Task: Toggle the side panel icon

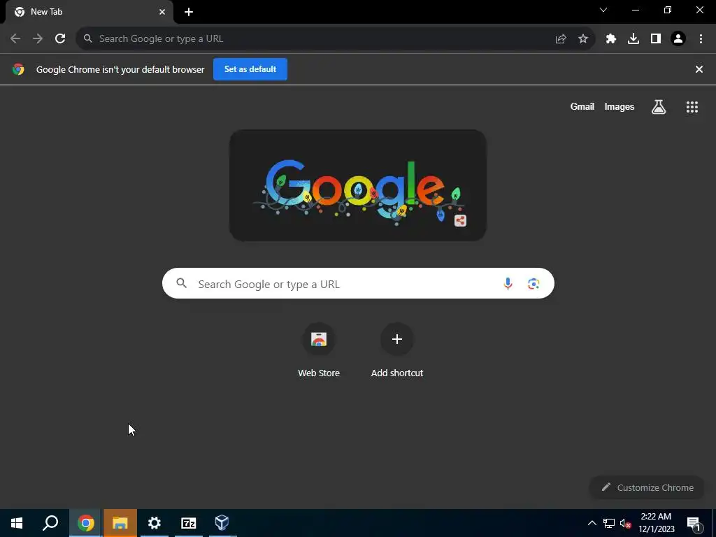Action: point(656,39)
